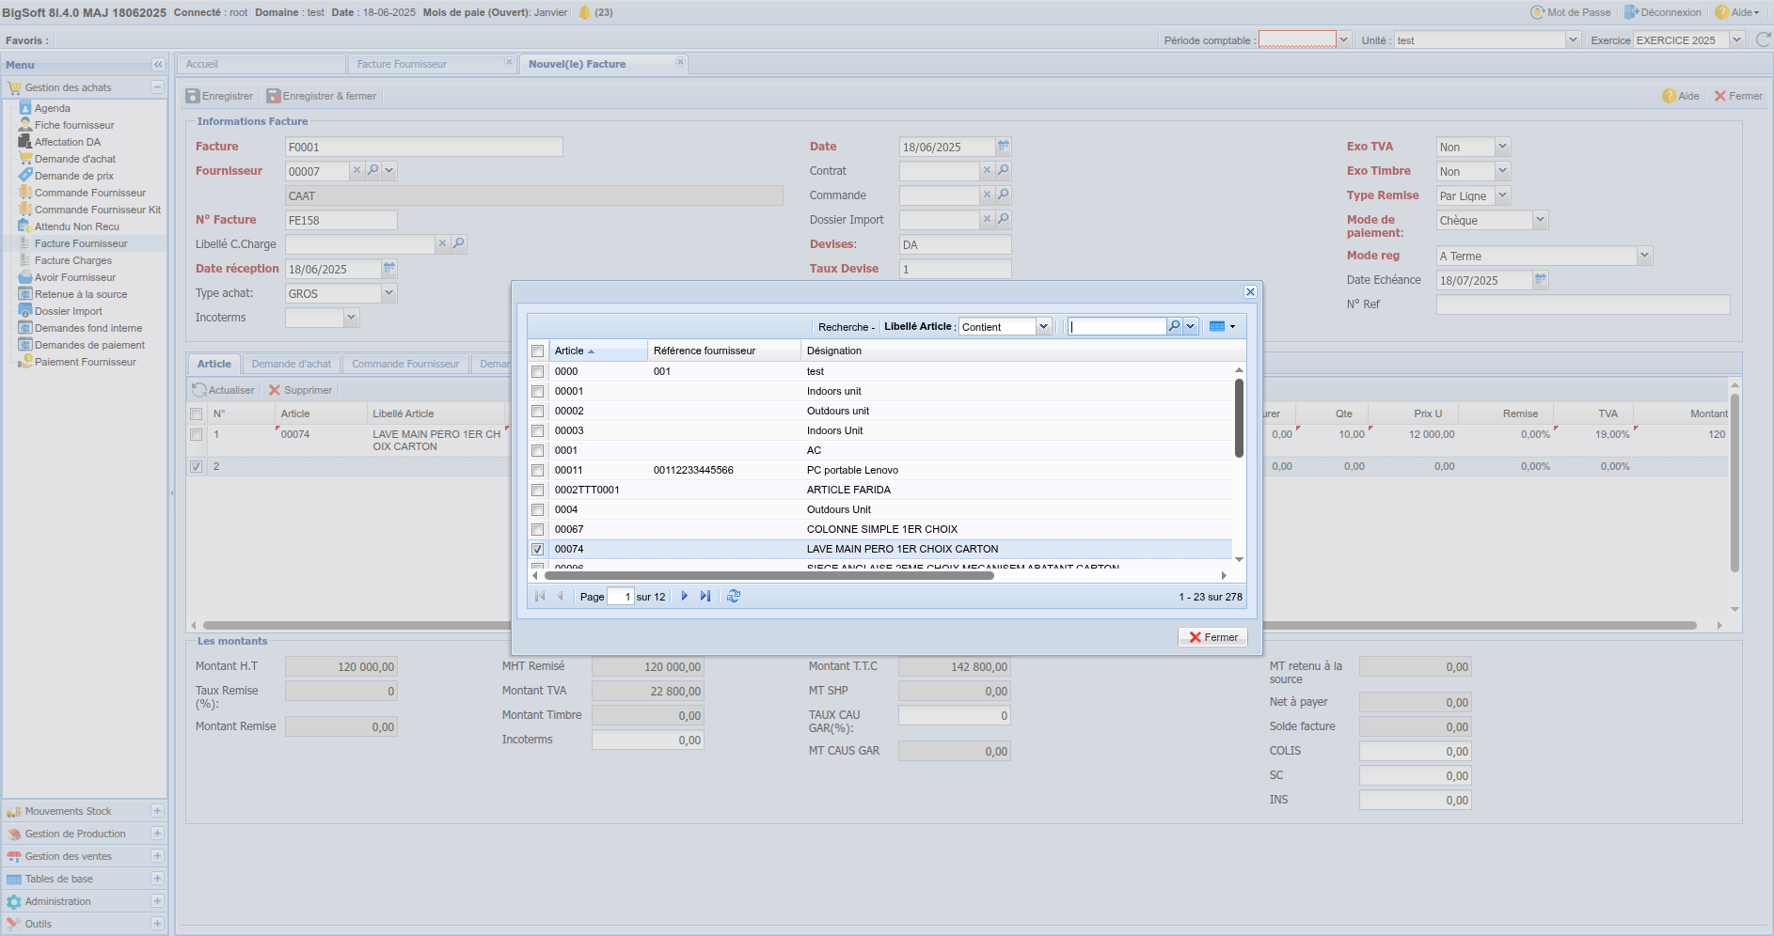
Task: Click the invoice lines horizontal scrollbar
Action: click(949, 625)
